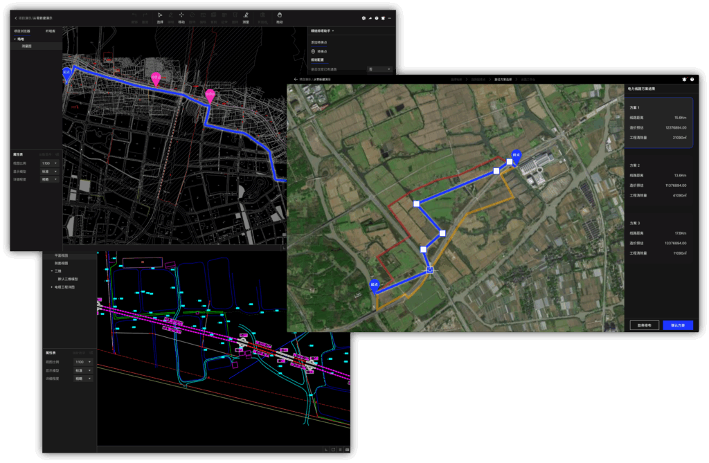This screenshot has width=709, height=463.
Task: Select 方案 3 route option
Action: [x=658, y=238]
